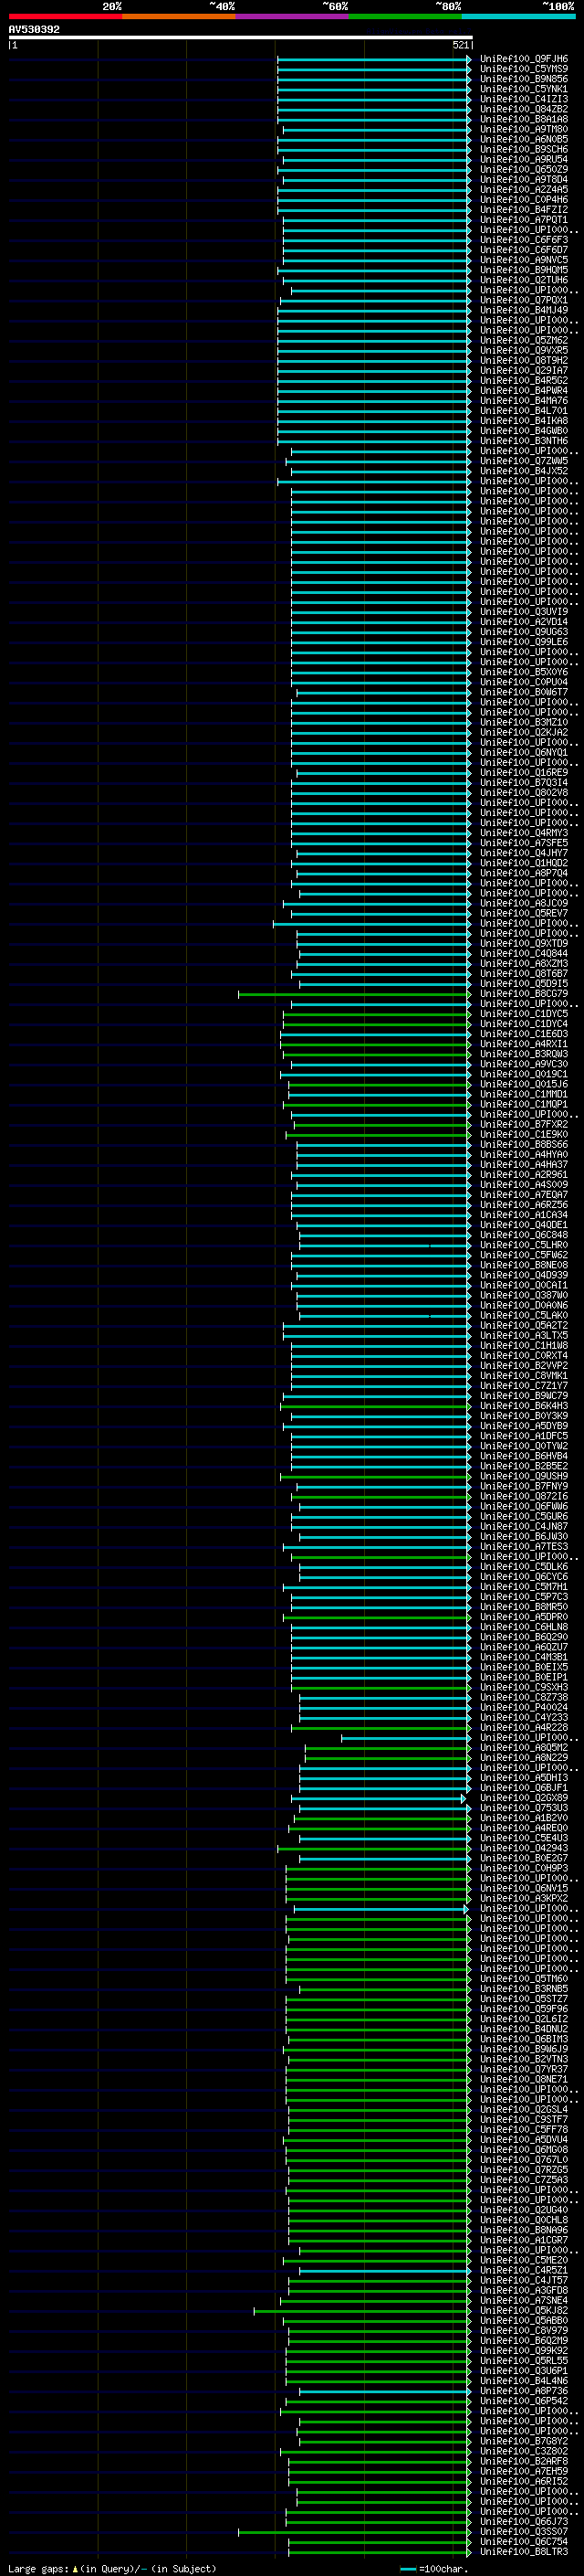
Task: Select the UniRef100_Q7ZWW5 label
Action: pos(523,461)
